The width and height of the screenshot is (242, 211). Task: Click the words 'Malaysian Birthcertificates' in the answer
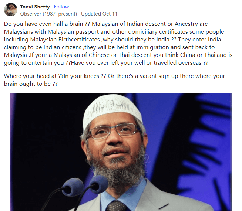click(x=65, y=40)
